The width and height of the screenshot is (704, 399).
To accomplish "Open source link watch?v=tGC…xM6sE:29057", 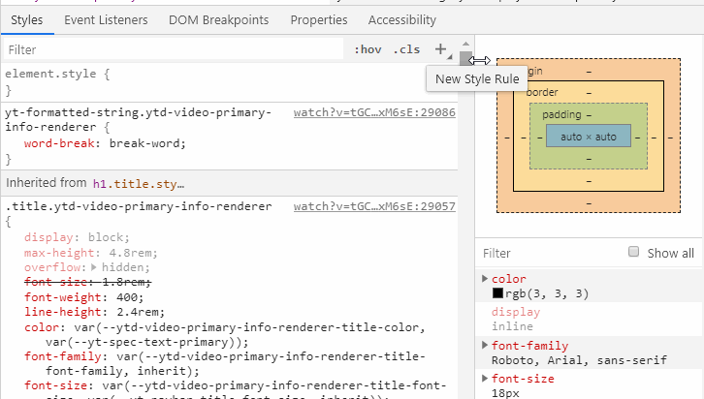I will [x=374, y=206].
